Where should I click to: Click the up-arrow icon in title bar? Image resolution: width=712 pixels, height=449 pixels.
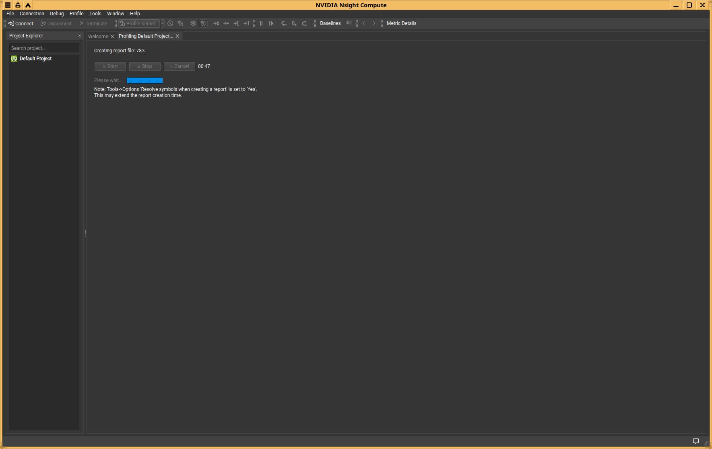[x=28, y=5]
